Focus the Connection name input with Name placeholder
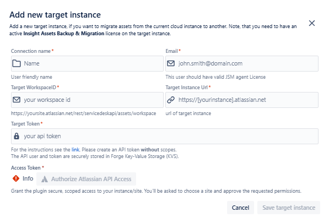This screenshot has width=329, height=223. tap(87, 63)
